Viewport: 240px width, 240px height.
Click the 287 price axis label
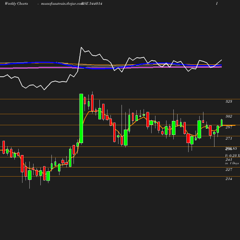pos(229,127)
